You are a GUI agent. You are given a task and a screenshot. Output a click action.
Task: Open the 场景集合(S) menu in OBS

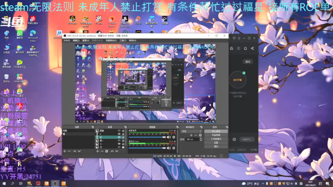point(111,40)
